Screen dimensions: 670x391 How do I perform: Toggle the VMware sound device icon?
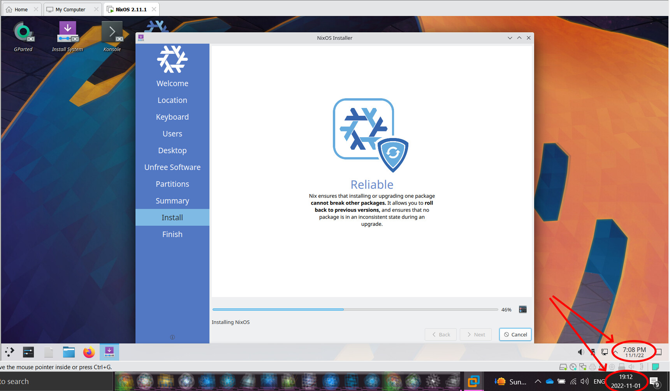coord(631,366)
